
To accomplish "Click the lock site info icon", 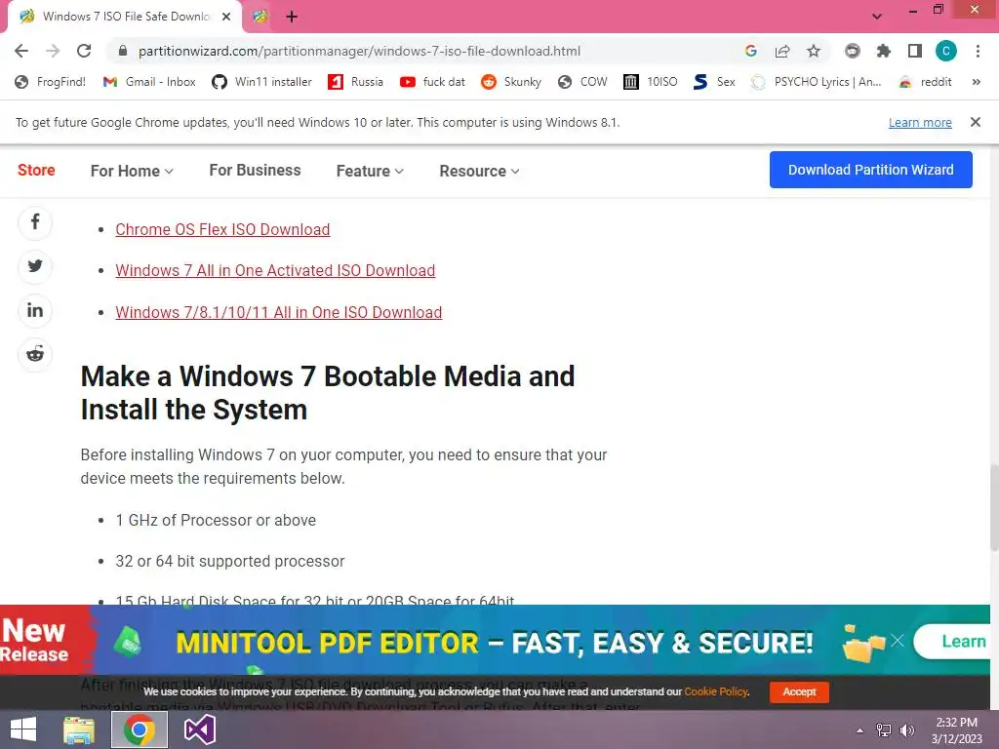I will [123, 51].
